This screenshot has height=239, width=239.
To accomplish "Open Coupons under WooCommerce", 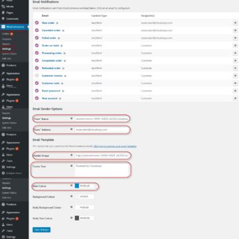I will [x=7, y=39].
